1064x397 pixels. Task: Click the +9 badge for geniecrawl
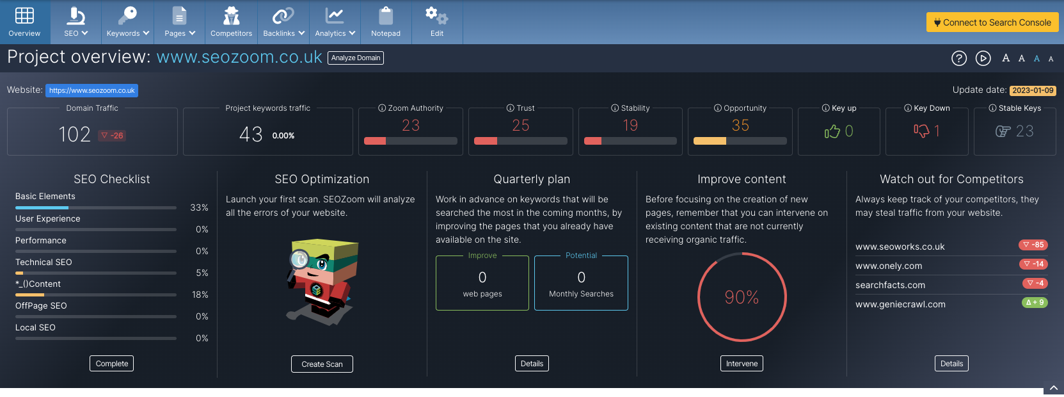click(1035, 302)
